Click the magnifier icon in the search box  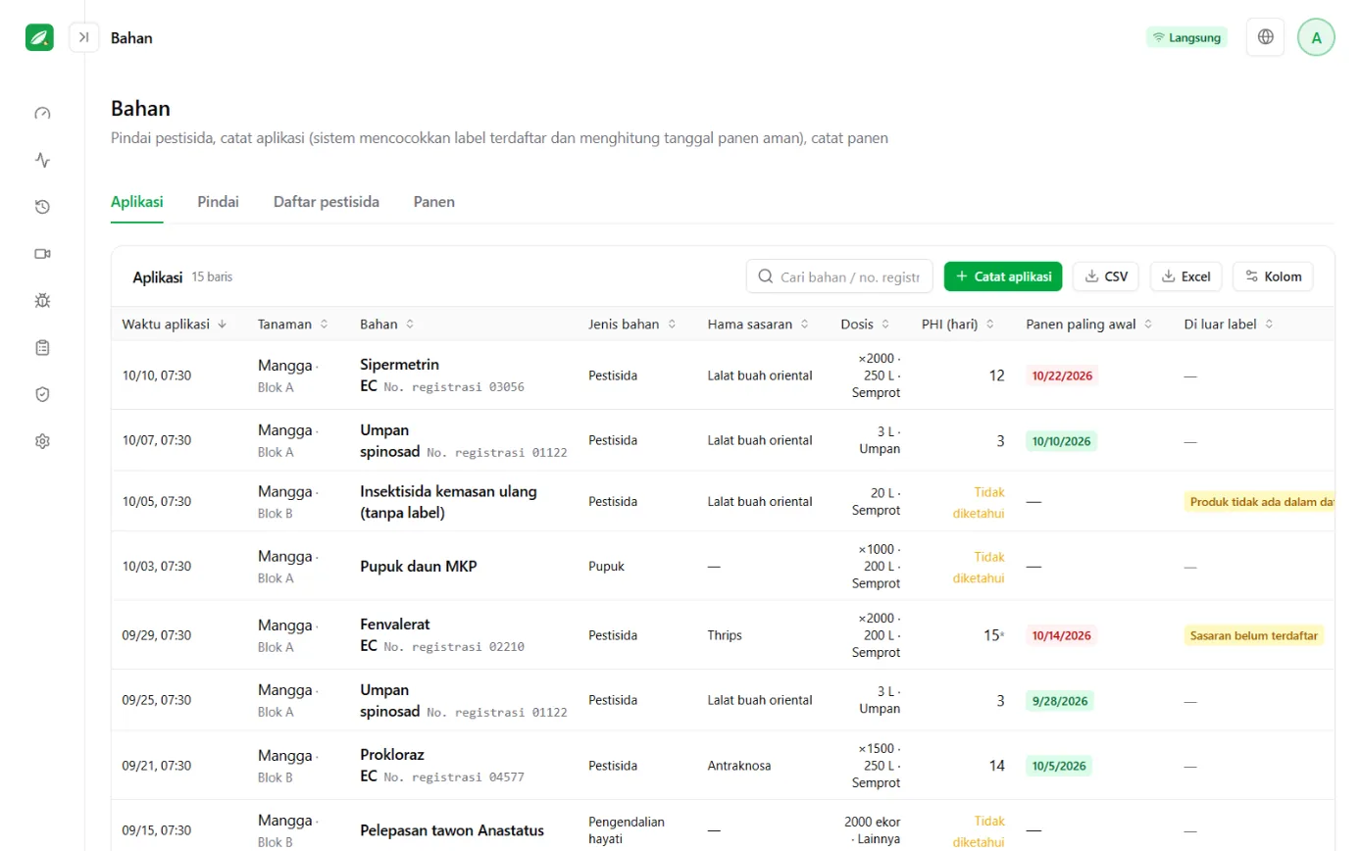[x=766, y=276]
